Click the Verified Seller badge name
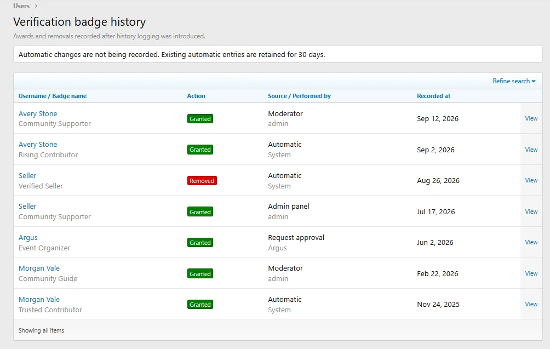Viewport: 550px width, 349px height. pyautogui.click(x=41, y=186)
